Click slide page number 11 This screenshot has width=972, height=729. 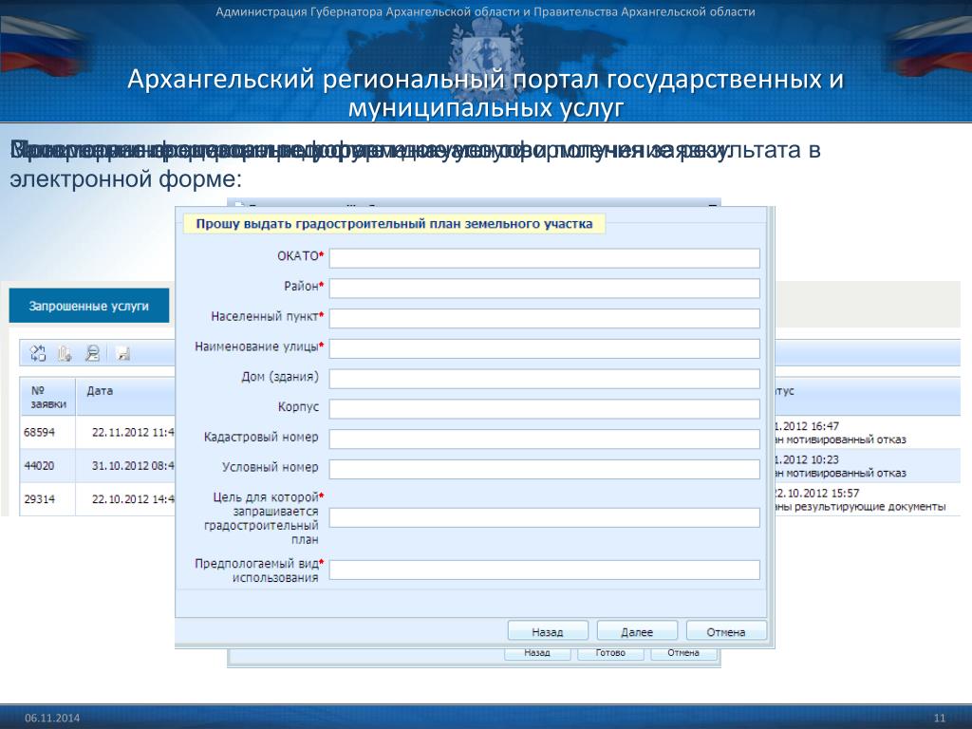coord(939,718)
